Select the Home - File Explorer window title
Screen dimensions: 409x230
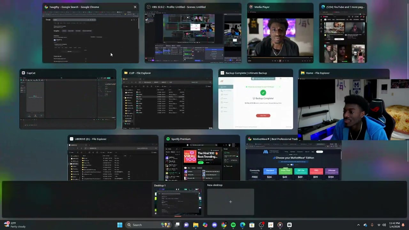click(318, 73)
